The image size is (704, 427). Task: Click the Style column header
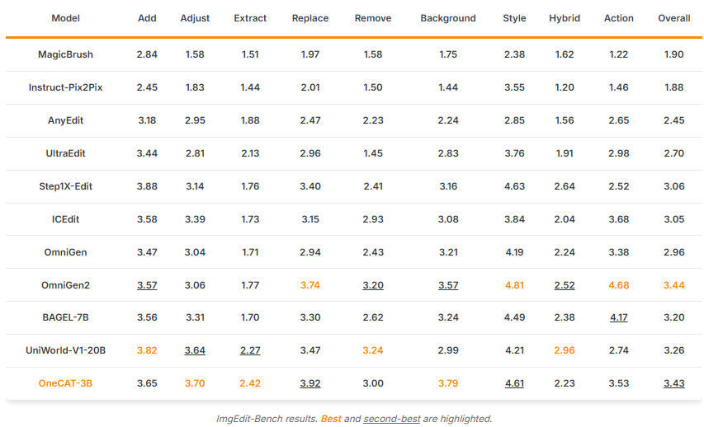coord(514,18)
